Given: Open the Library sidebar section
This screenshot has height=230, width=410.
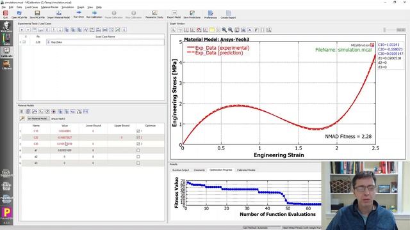Looking at the screenshot, I should [6, 65].
